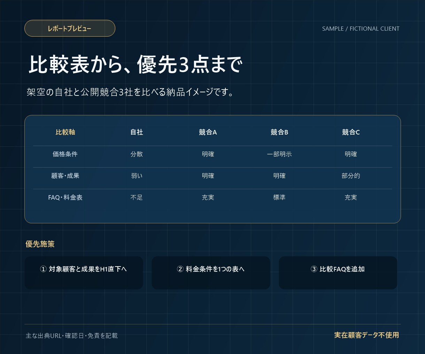Click footer note 主な出典URL・確認日・免責を記載

point(72,336)
